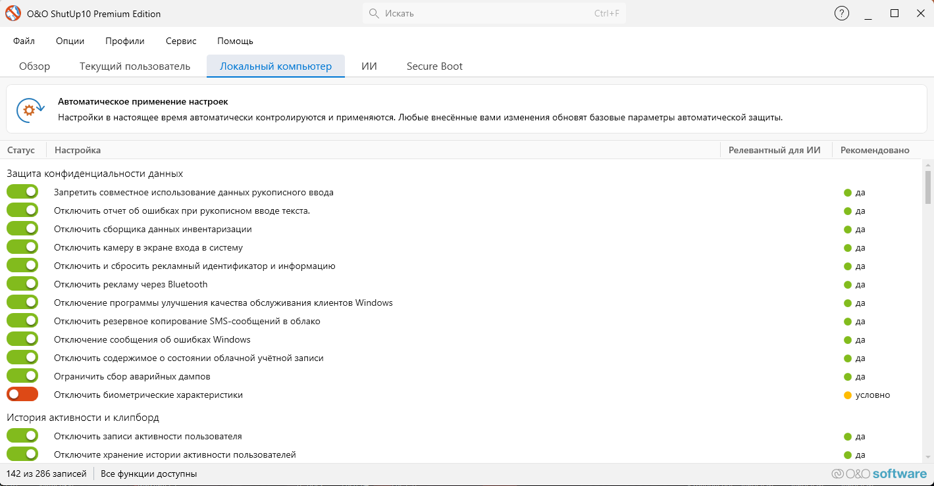Collapse the История активности и клипборд group

tap(83, 418)
